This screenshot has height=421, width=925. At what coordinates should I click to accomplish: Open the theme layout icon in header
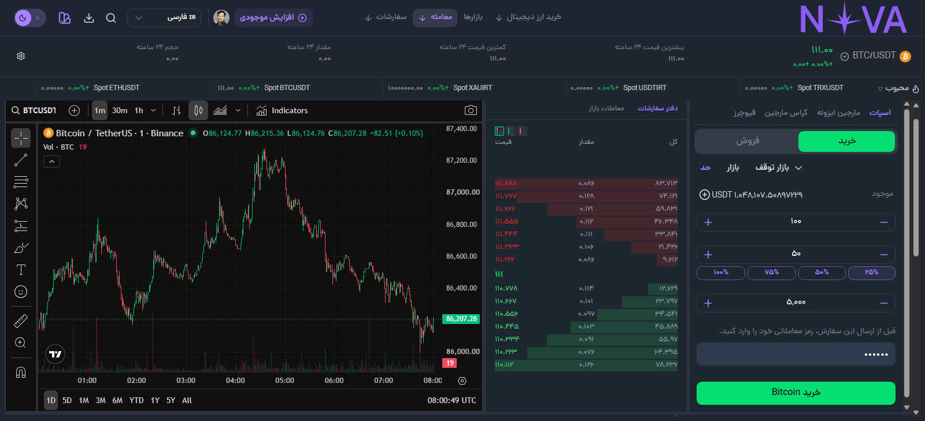(65, 18)
